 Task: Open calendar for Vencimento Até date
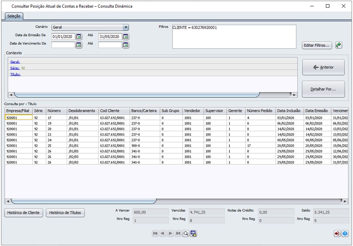[126, 45]
